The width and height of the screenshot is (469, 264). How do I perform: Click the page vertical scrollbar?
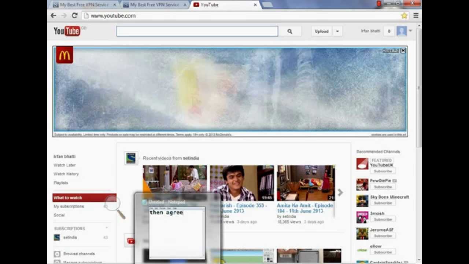click(419, 88)
